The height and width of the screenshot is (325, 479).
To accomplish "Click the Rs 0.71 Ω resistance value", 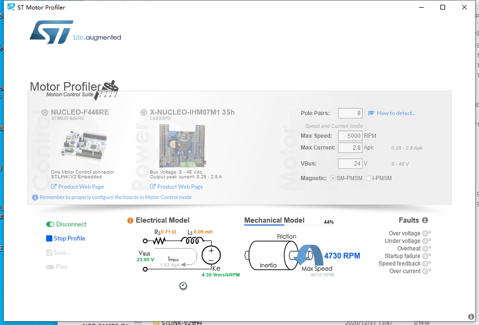I will (168, 232).
